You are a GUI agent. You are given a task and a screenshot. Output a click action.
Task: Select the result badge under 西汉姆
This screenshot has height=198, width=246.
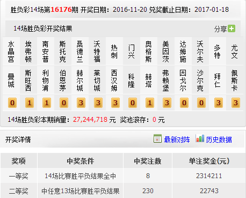pyautogui.click(x=115, y=103)
